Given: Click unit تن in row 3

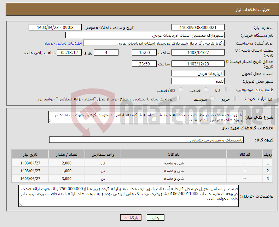Looking at the screenshot, I should 103,179.
